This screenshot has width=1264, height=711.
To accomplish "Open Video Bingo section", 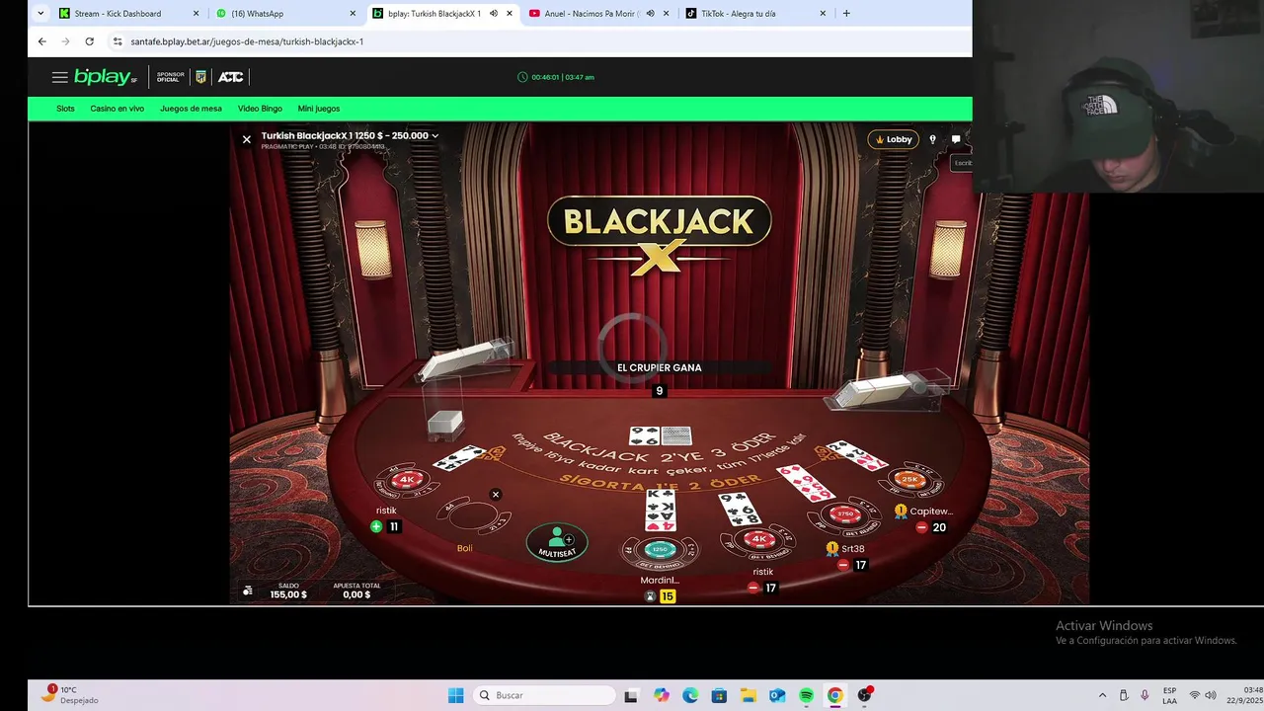I will (x=260, y=109).
